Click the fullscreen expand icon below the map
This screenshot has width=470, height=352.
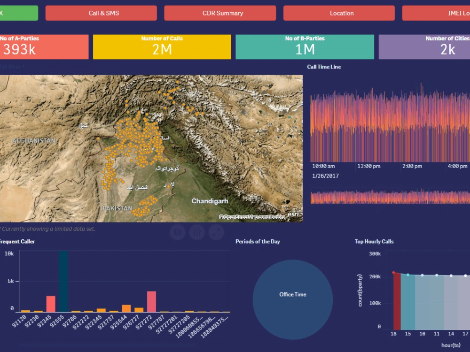(217, 232)
